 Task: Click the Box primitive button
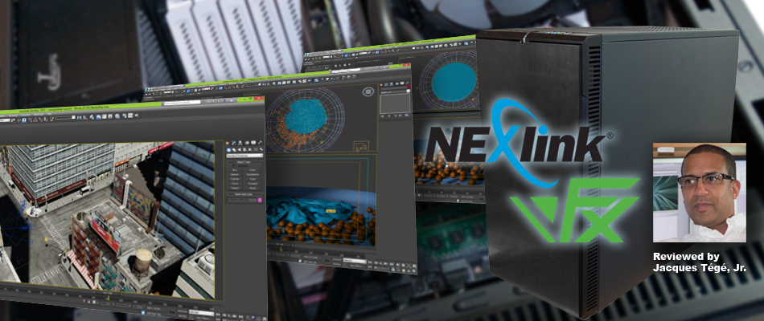tap(235, 170)
